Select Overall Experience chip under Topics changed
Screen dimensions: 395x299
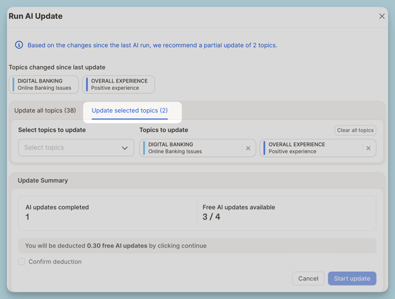pyautogui.click(x=119, y=84)
